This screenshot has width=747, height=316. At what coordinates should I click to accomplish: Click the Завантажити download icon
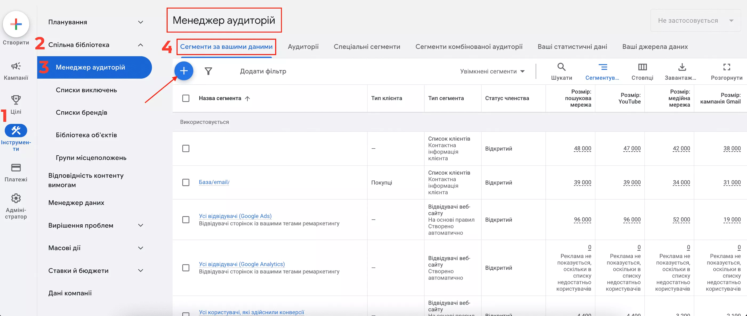pos(682,67)
